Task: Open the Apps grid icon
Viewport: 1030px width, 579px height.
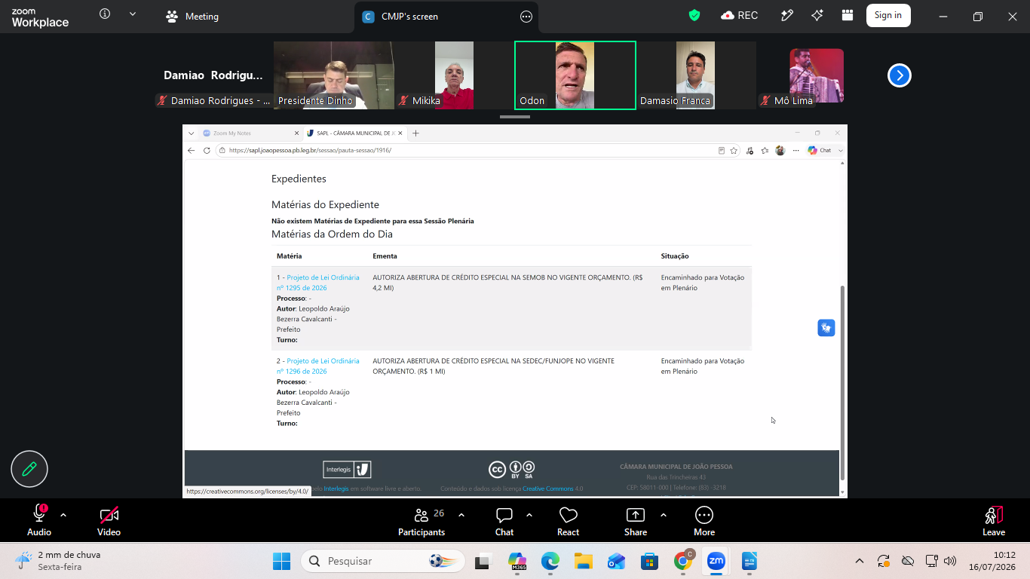Action: pos(848,16)
